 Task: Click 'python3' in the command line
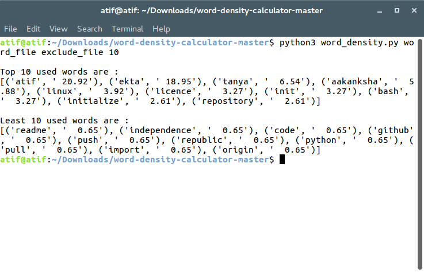(x=297, y=42)
